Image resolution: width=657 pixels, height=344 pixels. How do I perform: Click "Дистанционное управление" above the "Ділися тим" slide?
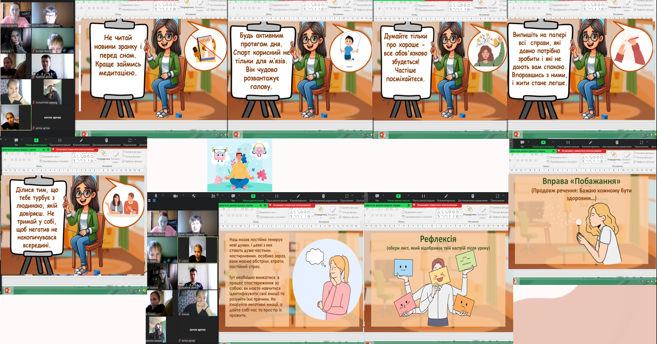106,141
